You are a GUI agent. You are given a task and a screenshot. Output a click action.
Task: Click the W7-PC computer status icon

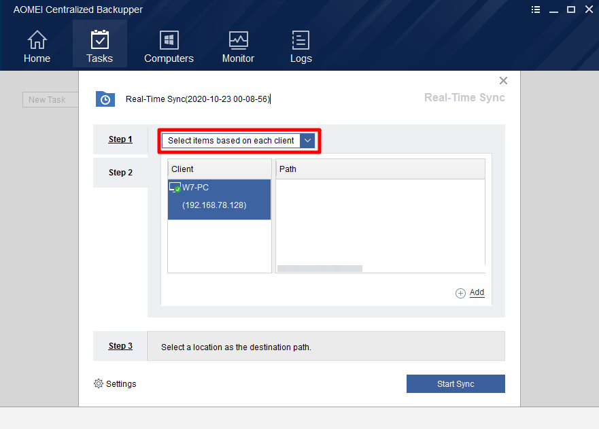coord(175,187)
